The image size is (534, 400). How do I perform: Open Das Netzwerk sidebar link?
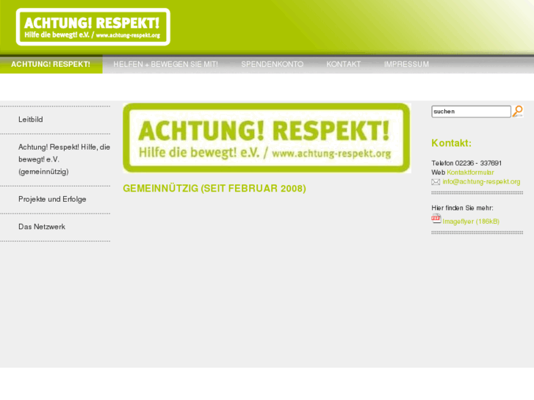coord(42,227)
